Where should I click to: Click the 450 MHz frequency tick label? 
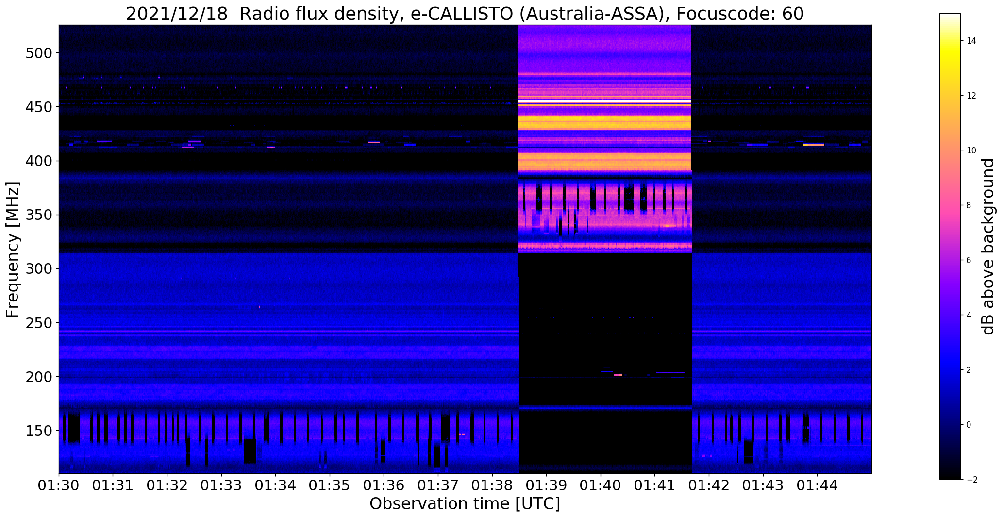38,106
